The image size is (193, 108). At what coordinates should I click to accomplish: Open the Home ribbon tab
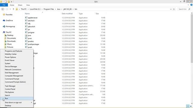point(12,5)
